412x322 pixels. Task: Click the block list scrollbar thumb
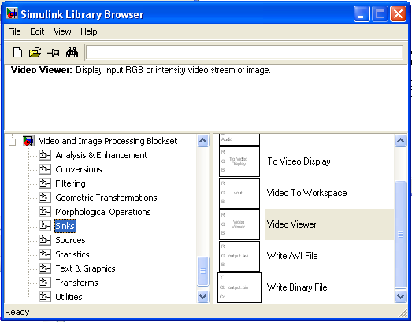click(400, 235)
